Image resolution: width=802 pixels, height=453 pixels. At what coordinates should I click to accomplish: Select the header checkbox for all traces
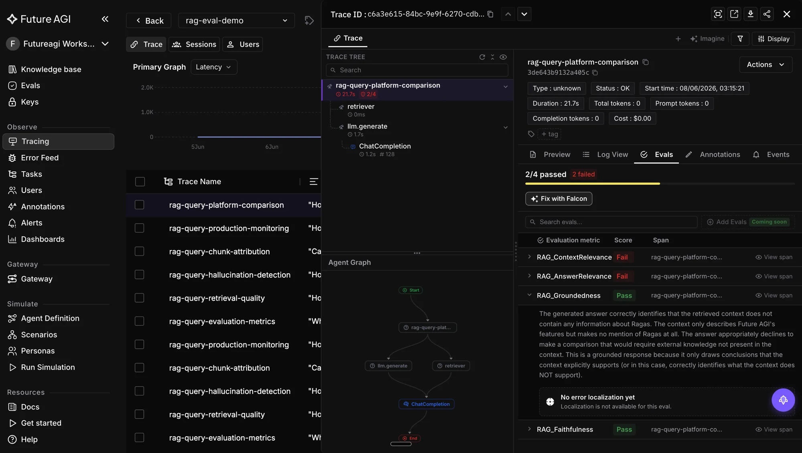tap(140, 182)
